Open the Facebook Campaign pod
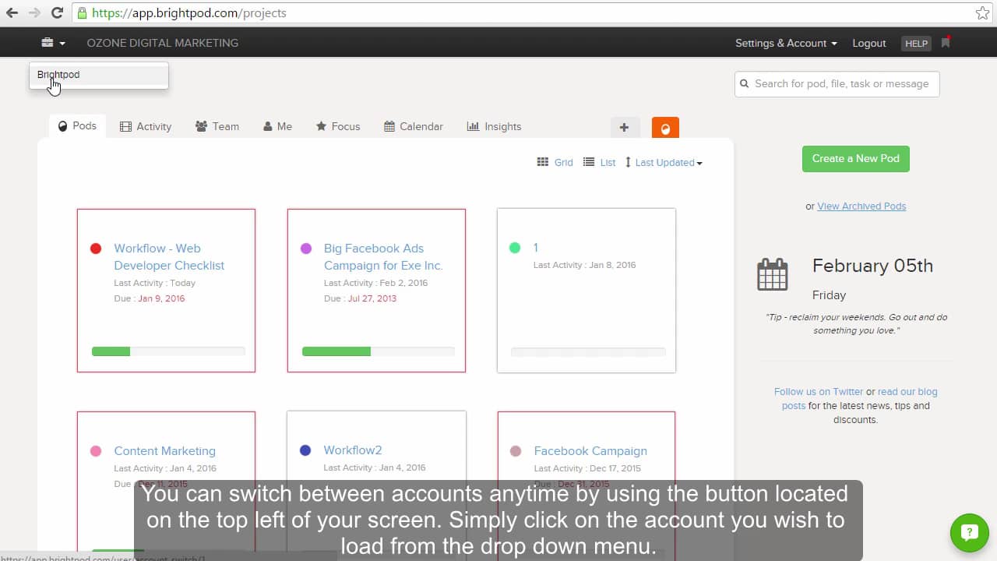This screenshot has width=997, height=561. pyautogui.click(x=590, y=450)
